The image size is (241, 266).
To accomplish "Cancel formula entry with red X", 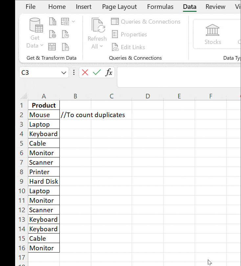I will coord(85,72).
